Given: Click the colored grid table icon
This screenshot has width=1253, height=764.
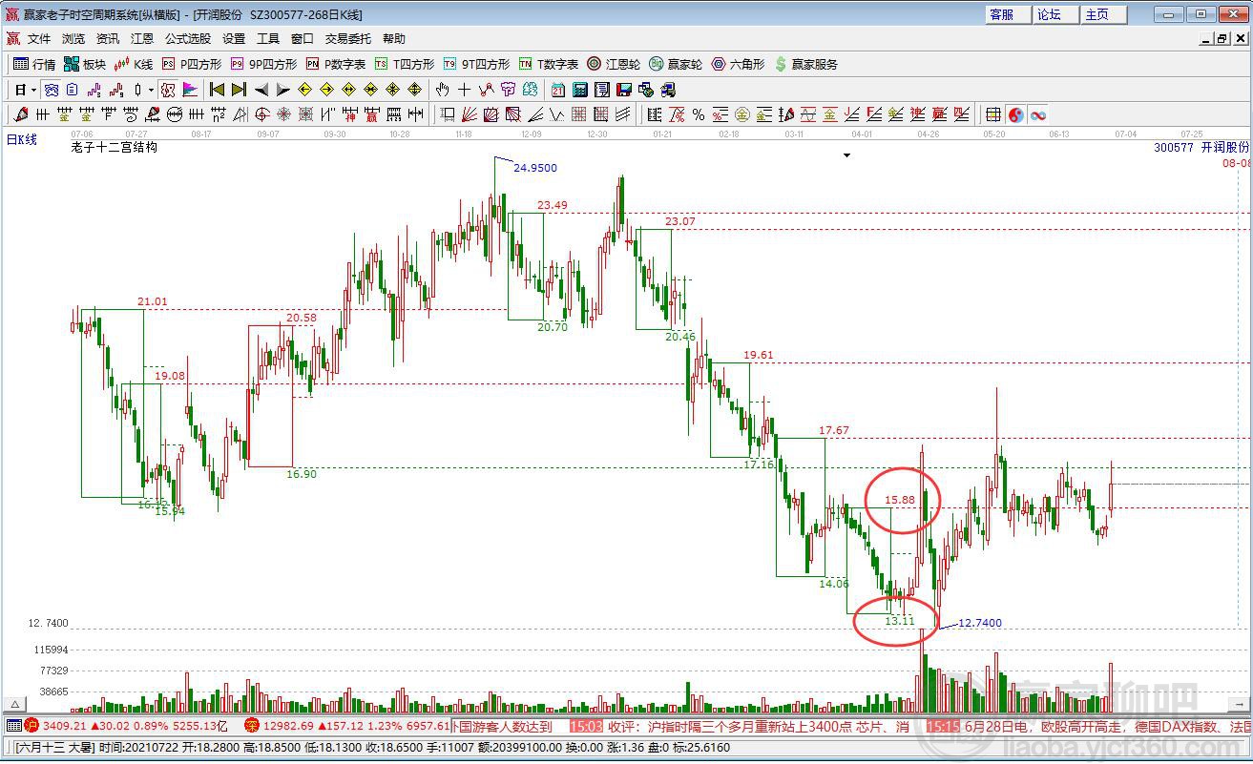Looking at the screenshot, I should coord(993,114).
